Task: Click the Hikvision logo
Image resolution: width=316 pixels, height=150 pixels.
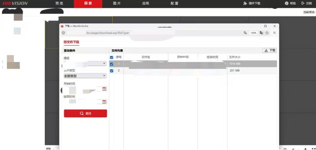Action: coord(15,3)
